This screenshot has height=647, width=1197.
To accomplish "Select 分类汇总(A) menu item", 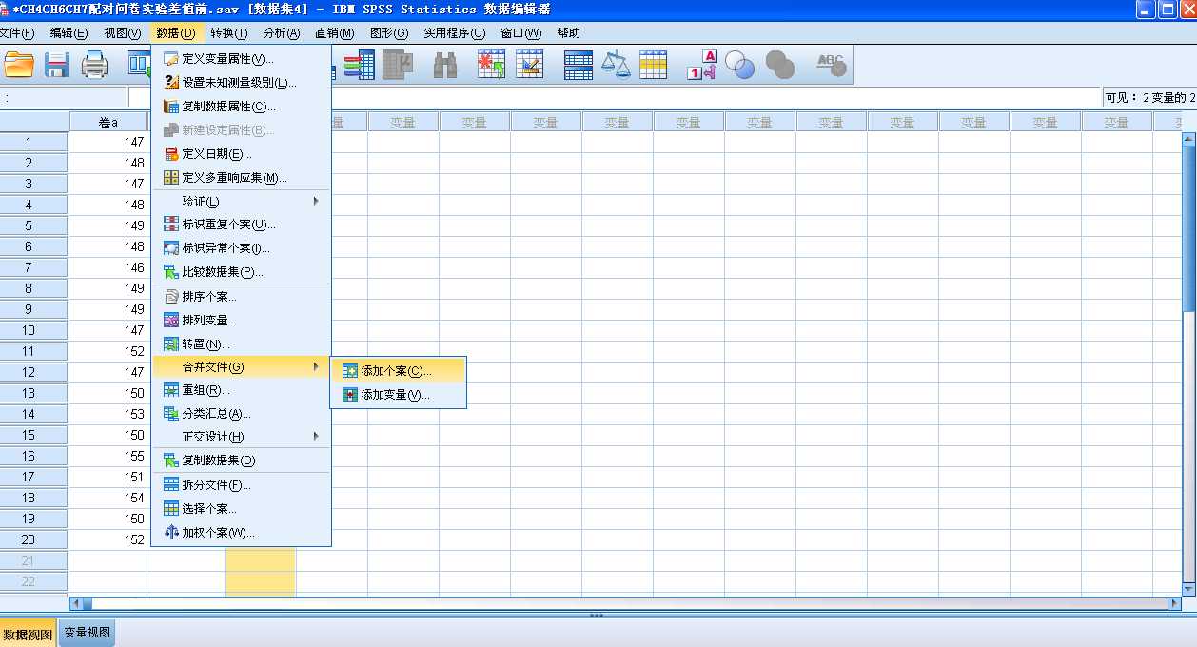I will click(x=241, y=414).
